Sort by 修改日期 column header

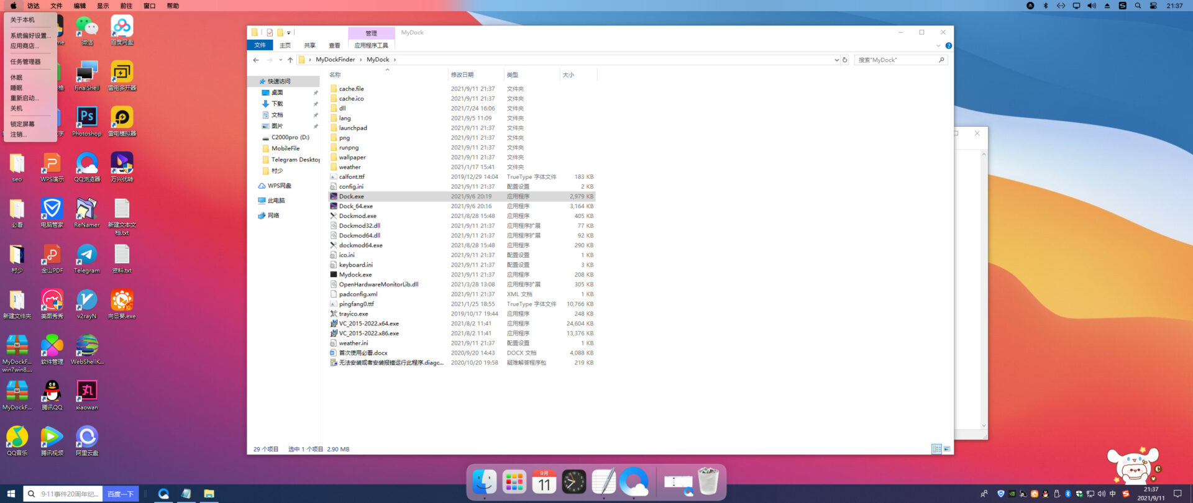[462, 75]
